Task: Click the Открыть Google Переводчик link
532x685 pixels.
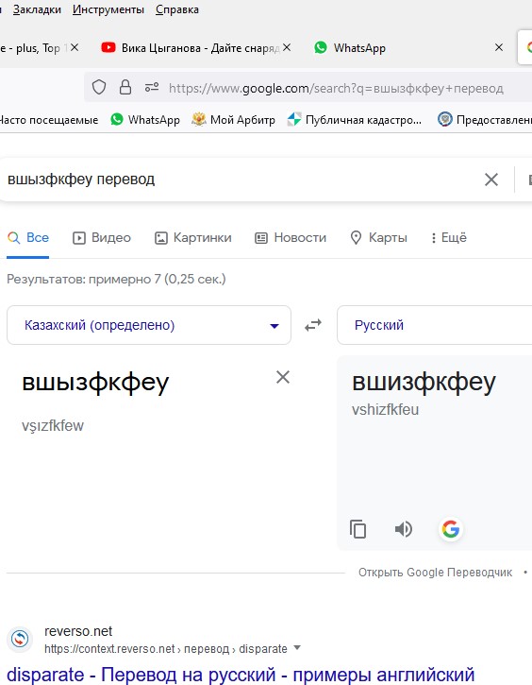Action: [435, 573]
